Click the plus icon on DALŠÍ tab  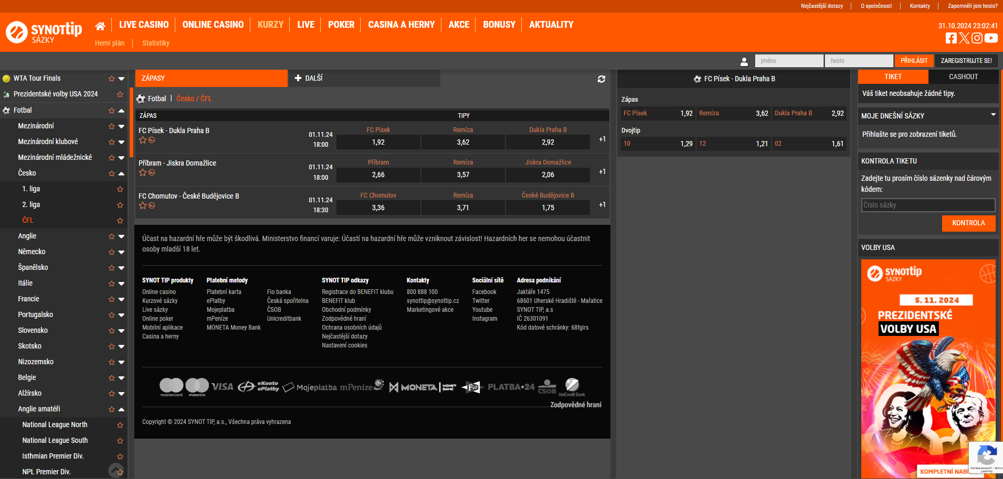pyautogui.click(x=298, y=78)
